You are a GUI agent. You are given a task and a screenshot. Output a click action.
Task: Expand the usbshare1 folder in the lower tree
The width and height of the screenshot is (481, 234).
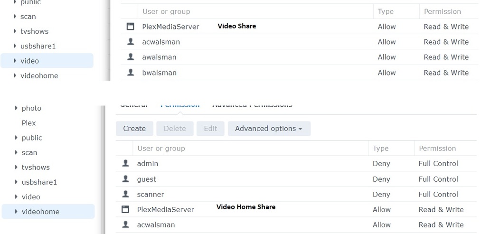coord(17,182)
